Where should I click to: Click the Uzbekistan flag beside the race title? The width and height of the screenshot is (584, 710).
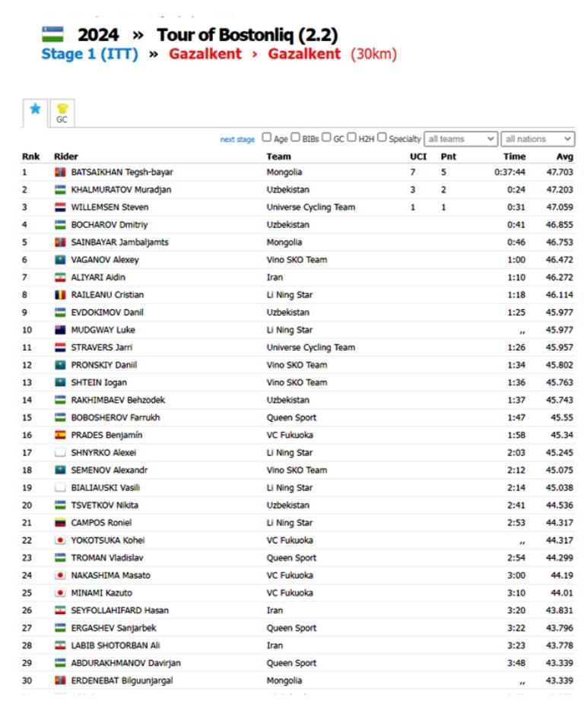coord(52,34)
